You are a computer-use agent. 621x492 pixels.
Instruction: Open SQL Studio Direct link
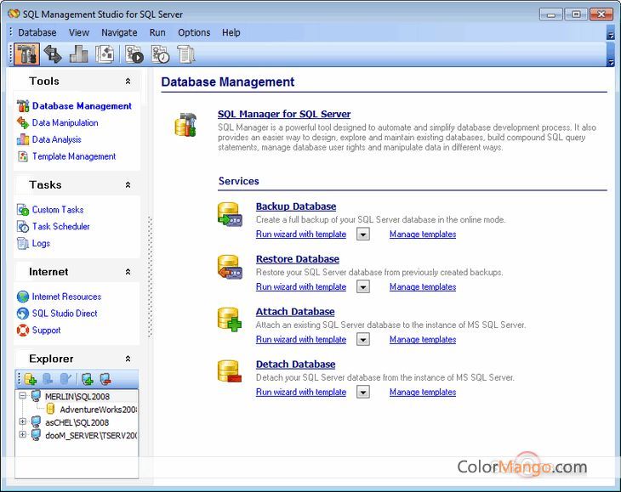point(65,314)
